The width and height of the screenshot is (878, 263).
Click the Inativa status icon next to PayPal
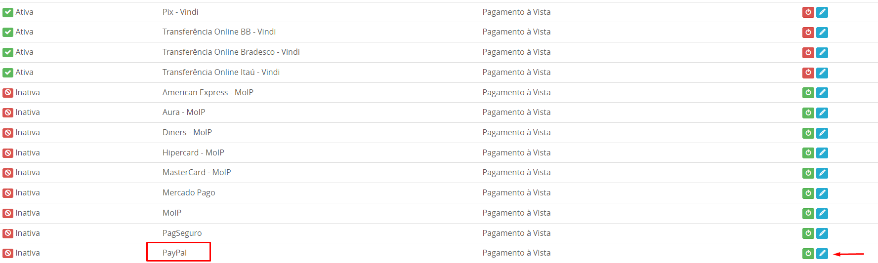[8, 254]
